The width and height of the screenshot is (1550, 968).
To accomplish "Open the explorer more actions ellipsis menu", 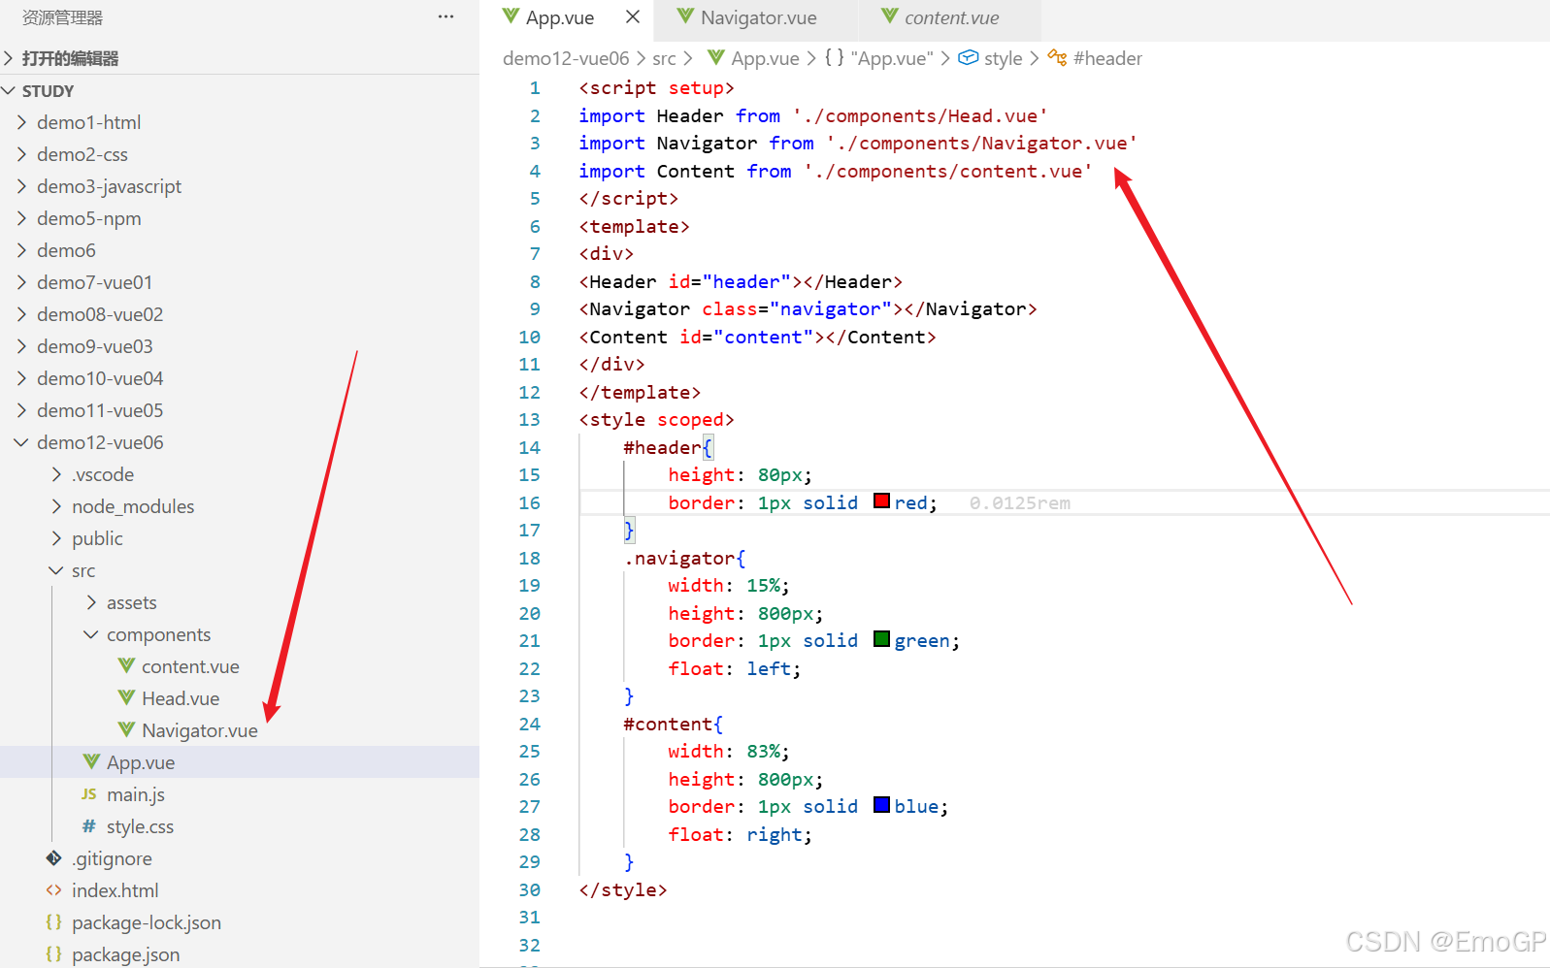I will [445, 16].
